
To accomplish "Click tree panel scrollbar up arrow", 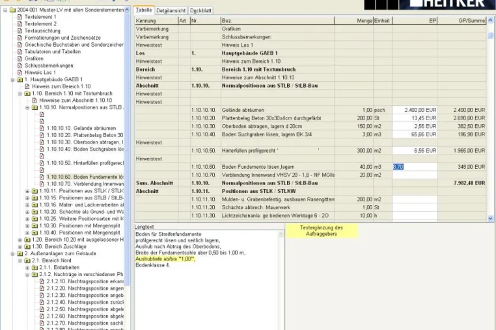I will [127, 10].
